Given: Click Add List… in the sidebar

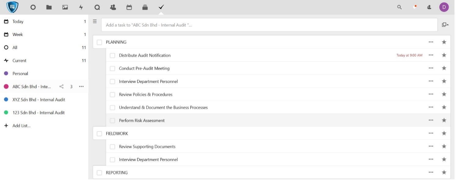Looking at the screenshot, I should coord(21,126).
